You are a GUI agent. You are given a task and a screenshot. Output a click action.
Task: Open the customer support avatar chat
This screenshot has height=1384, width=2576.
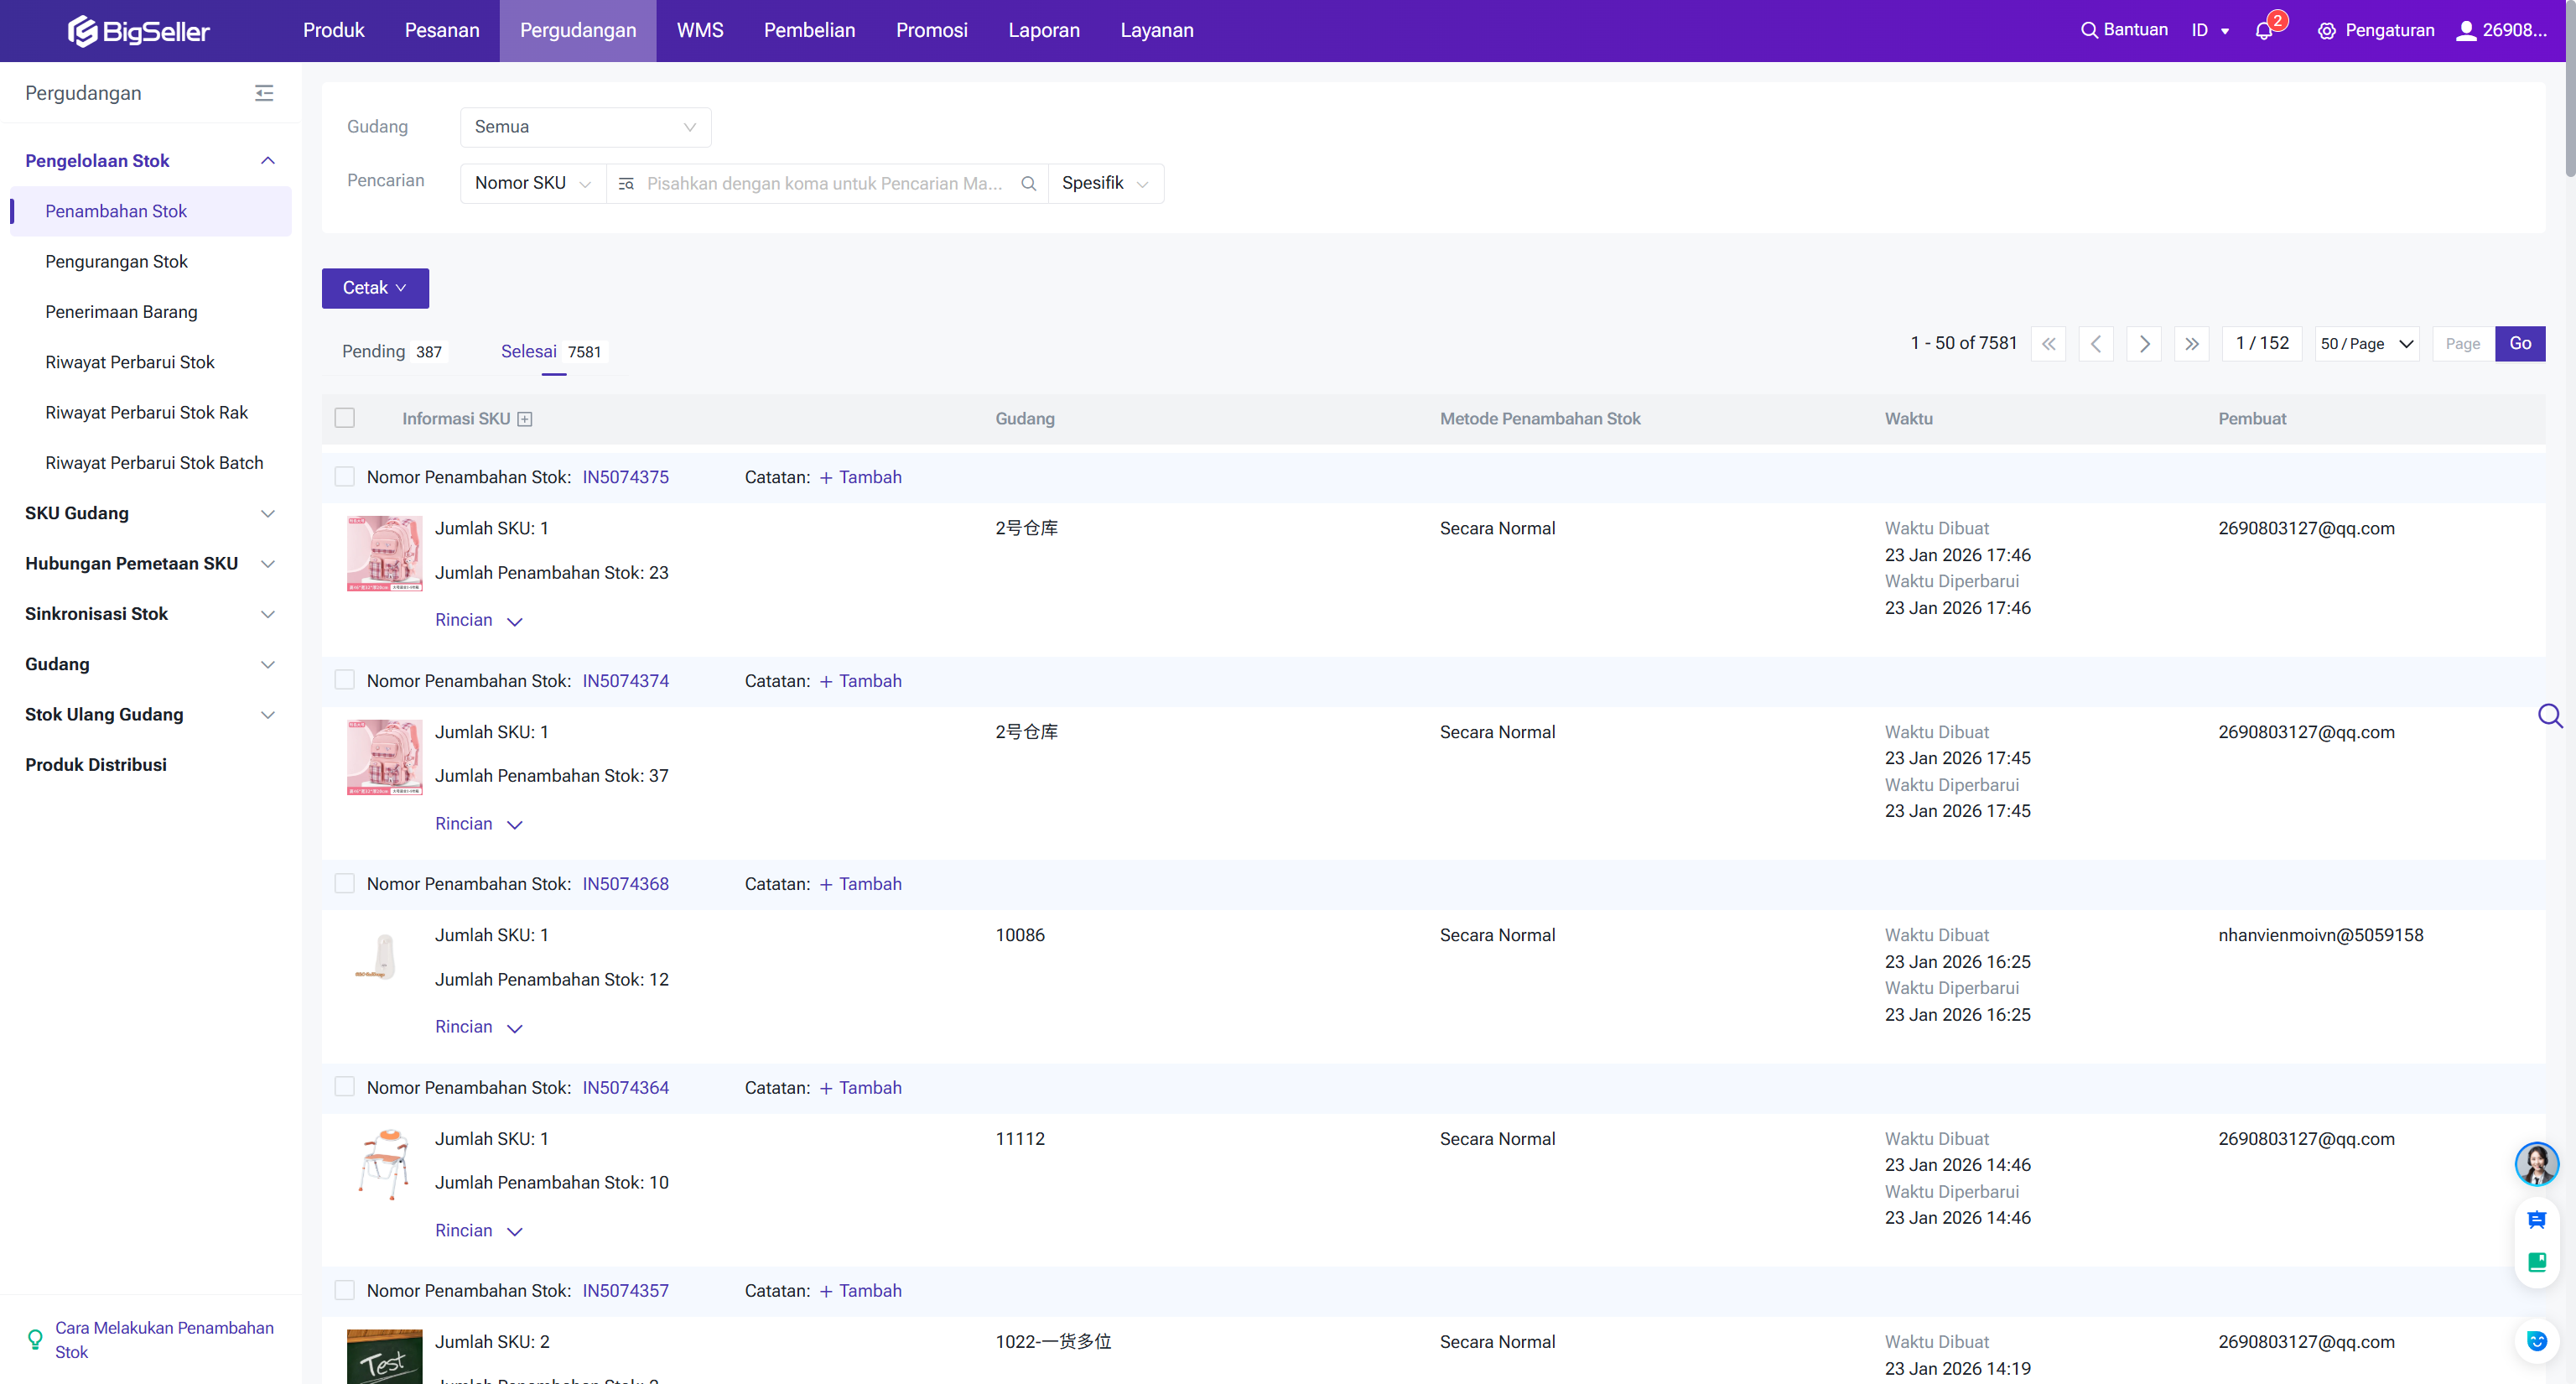tap(2536, 1163)
